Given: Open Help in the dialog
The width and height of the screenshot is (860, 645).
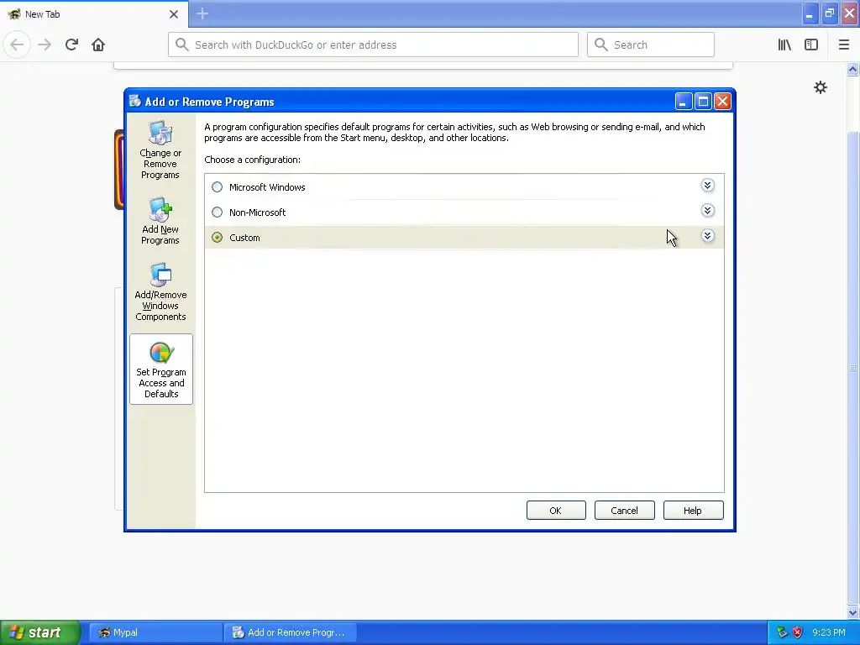Looking at the screenshot, I should coord(693,510).
